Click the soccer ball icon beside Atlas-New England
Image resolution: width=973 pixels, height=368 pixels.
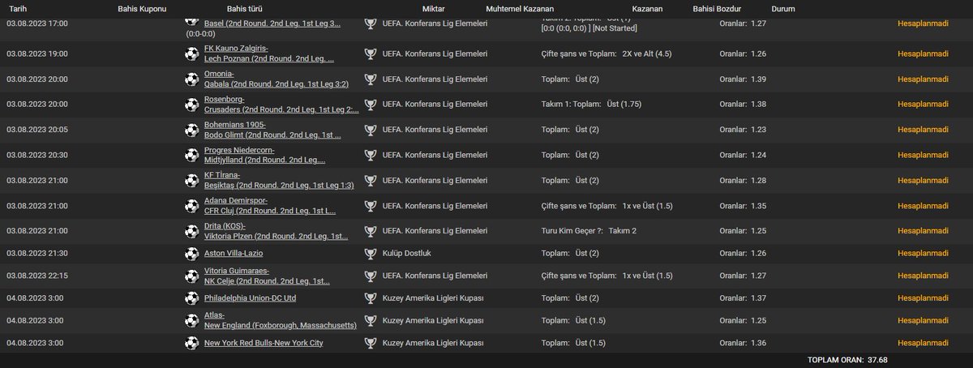tap(191, 320)
